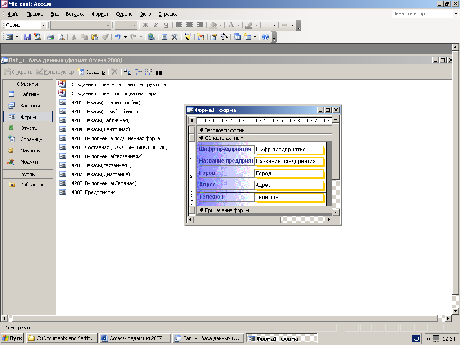Click the form selector square in Форма1
This screenshot has width=460, height=345.
[x=191, y=120]
